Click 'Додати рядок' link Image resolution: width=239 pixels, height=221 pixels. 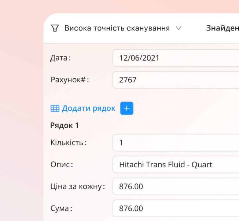(x=88, y=108)
